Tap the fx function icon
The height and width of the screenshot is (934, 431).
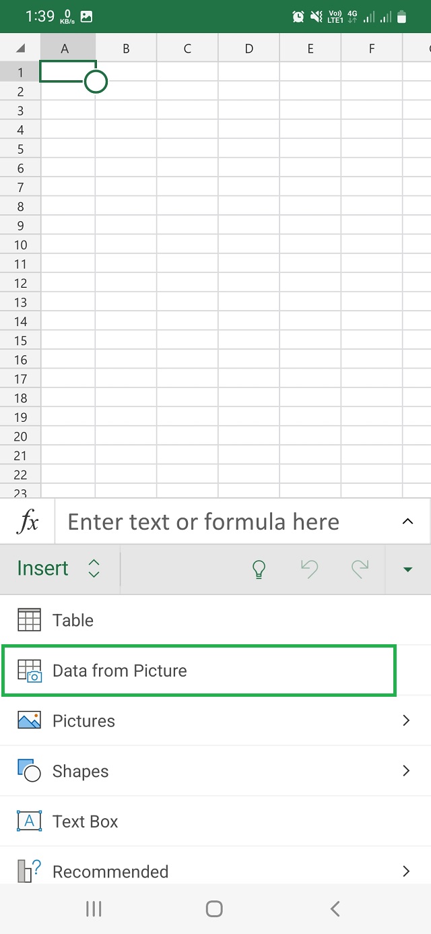(x=28, y=522)
